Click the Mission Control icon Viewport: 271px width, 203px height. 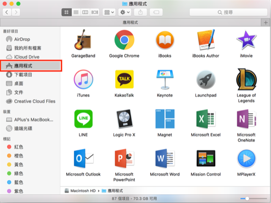206,159
